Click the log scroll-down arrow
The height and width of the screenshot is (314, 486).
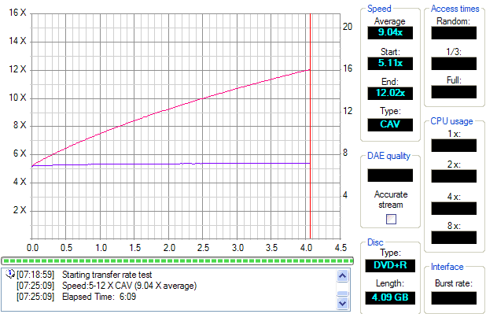[x=343, y=303]
